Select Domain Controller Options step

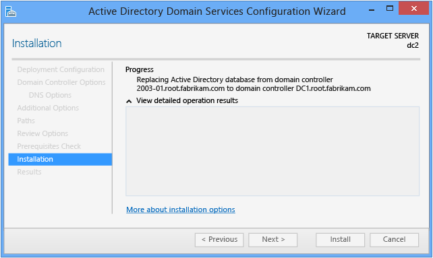[x=61, y=82]
